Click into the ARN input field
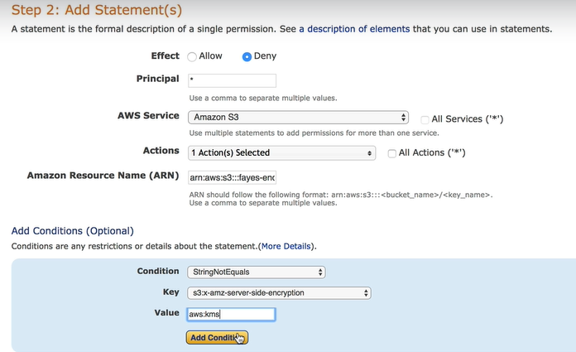 click(x=232, y=177)
